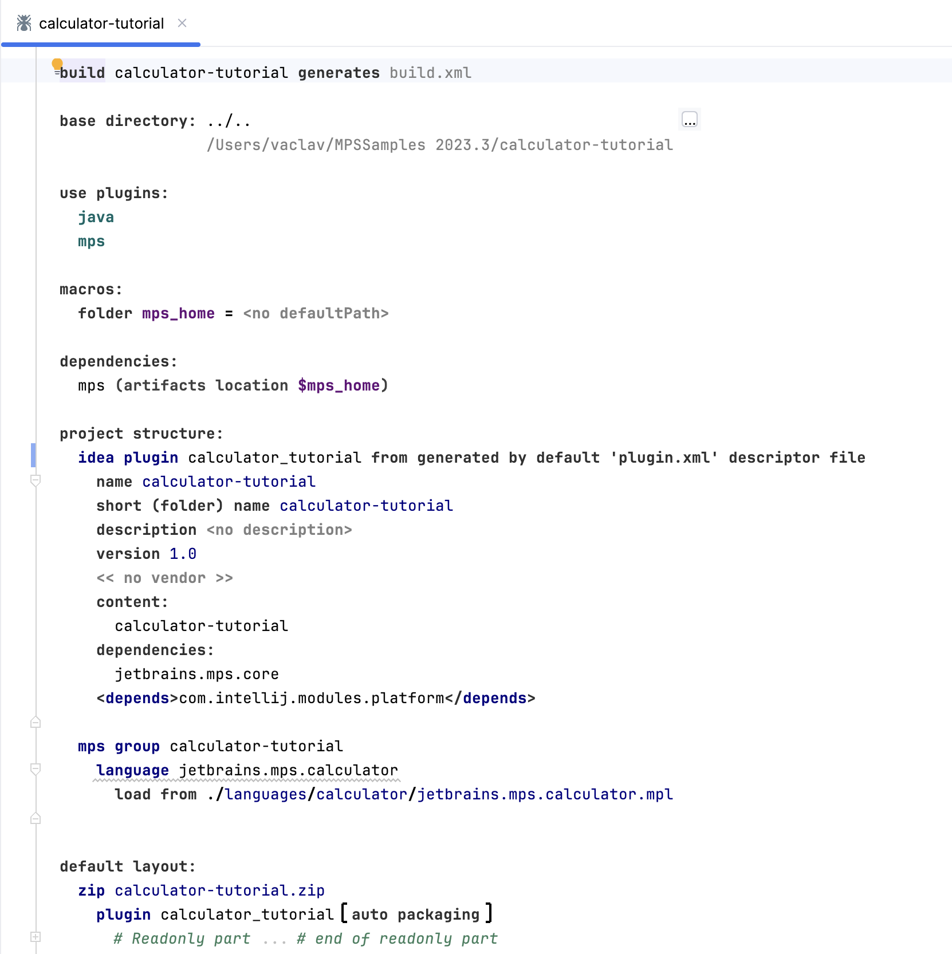Open the base directory browse (...) button
The height and width of the screenshot is (954, 952).
pyautogui.click(x=689, y=120)
